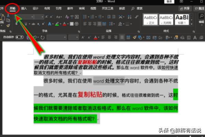Image resolution: width=205 pixels, height=137 pixels.
Task: Toggle ribbon Align Left
Action: (85, 24)
